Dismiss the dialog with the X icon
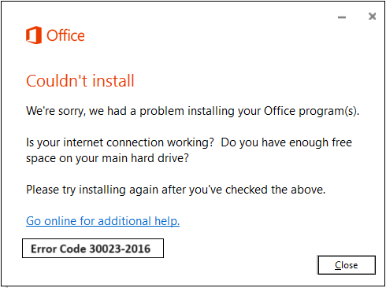386x288 pixels. point(372,17)
